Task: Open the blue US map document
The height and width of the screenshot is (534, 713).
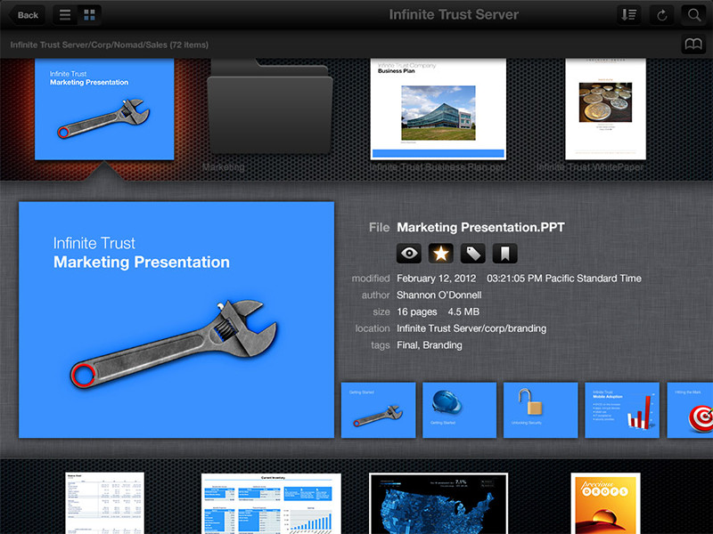Action: click(x=438, y=504)
